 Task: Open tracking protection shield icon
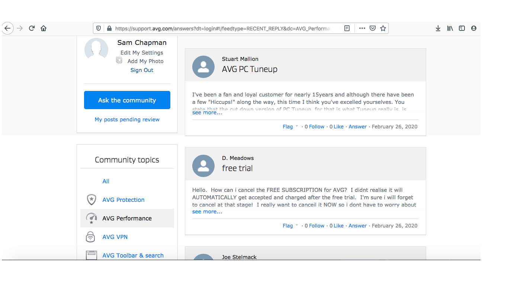click(99, 28)
